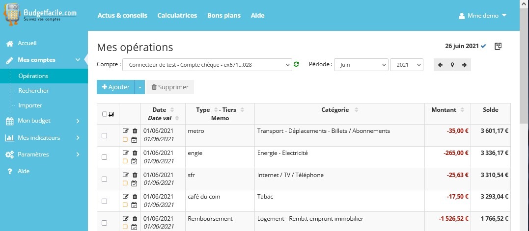Tick the checkbox for the metro operation
Viewport: 529px width, 231px height.
(x=104, y=135)
